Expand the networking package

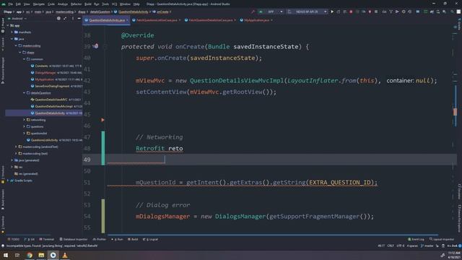pos(24,120)
